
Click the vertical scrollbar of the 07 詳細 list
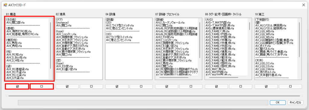pyautogui.click(x=200, y=40)
